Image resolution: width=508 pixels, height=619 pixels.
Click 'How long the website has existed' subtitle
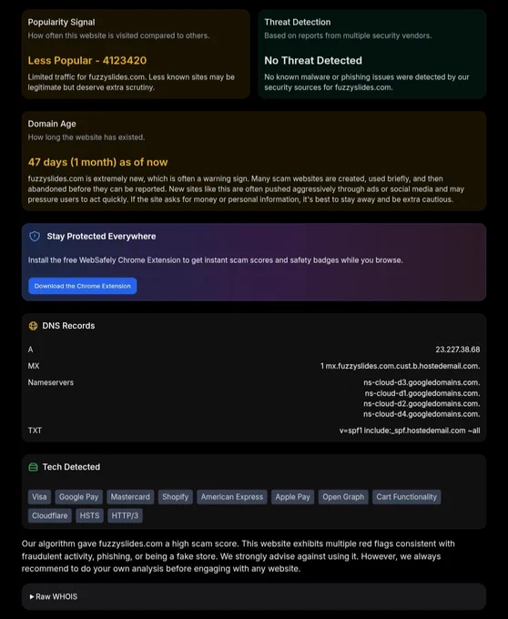pos(86,137)
